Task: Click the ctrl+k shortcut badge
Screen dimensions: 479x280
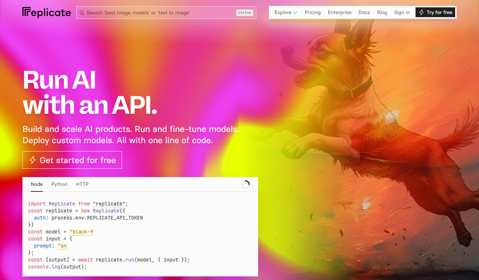Action: pos(245,13)
